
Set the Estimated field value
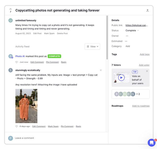pos(126,41)
